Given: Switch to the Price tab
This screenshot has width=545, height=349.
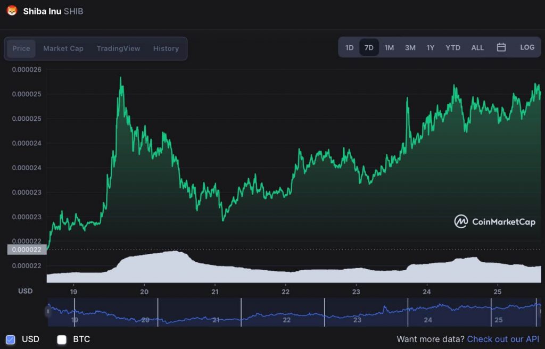Looking at the screenshot, I should tap(21, 48).
